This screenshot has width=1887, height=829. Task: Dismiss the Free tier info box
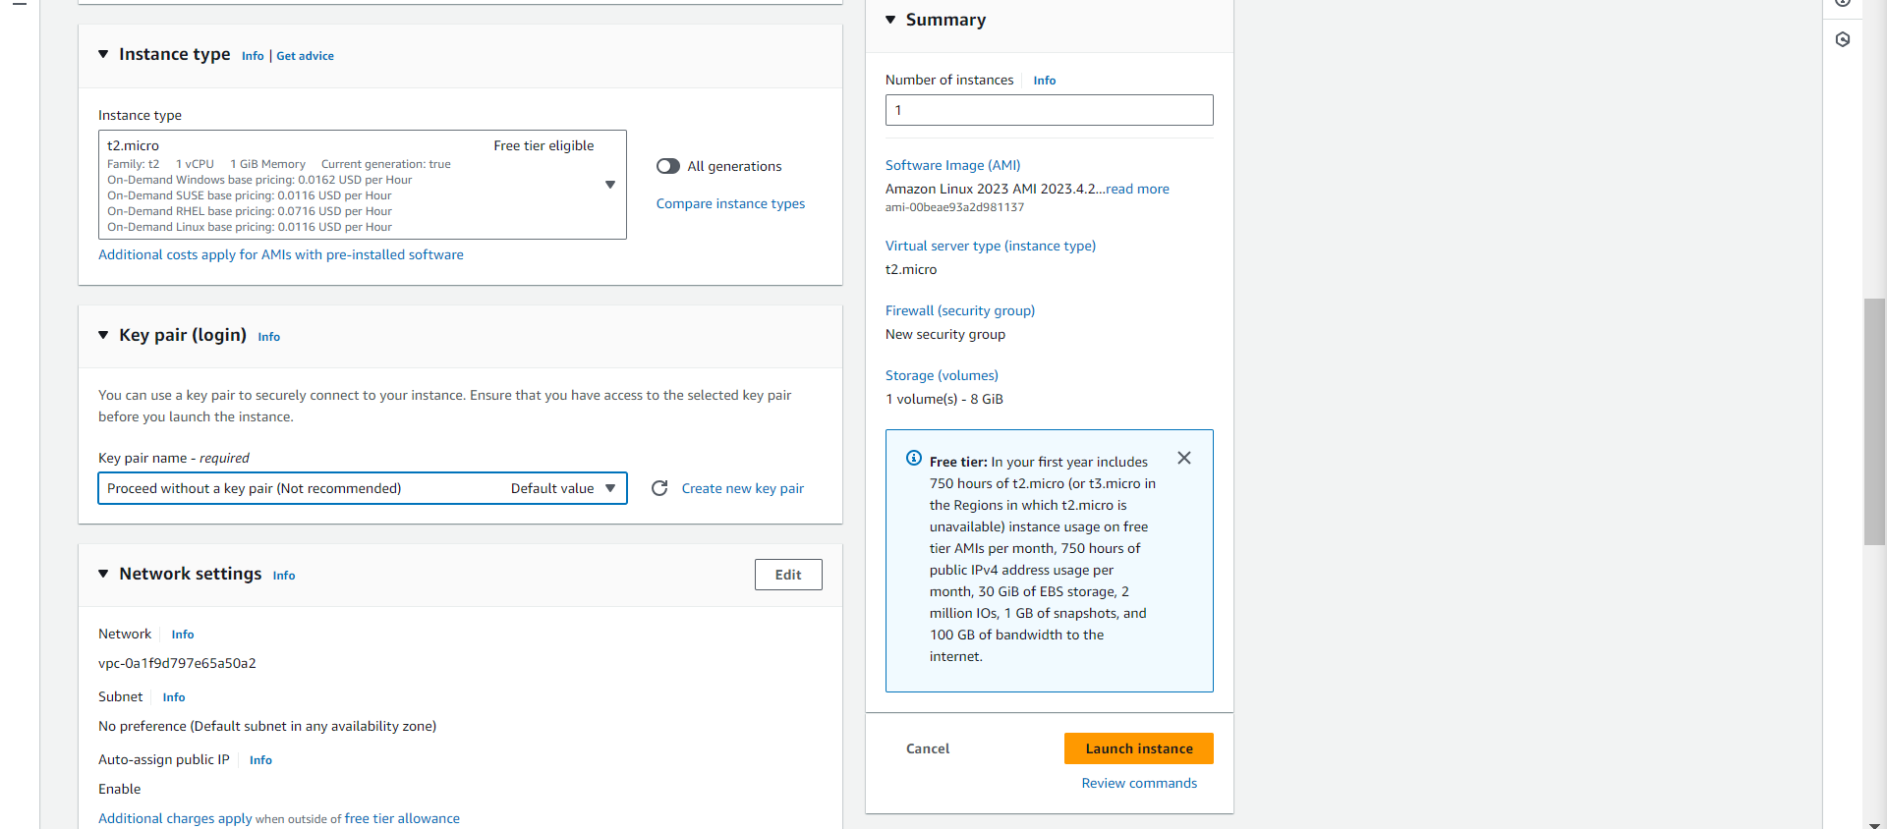(1184, 459)
